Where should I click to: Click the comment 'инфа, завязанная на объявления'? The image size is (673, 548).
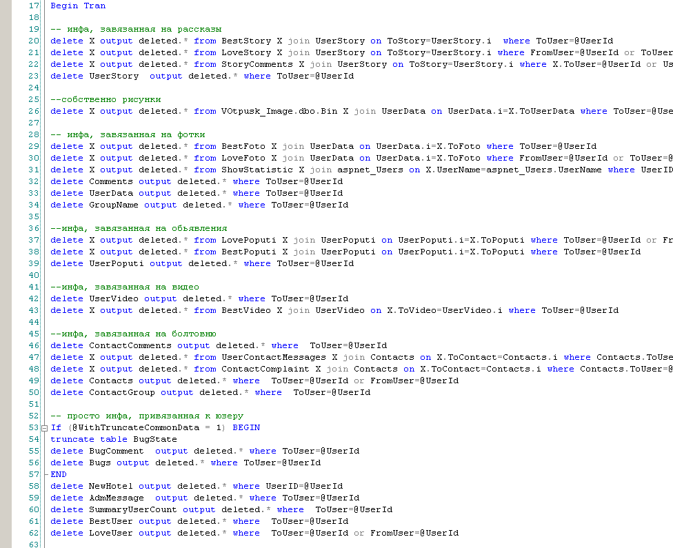click(144, 228)
